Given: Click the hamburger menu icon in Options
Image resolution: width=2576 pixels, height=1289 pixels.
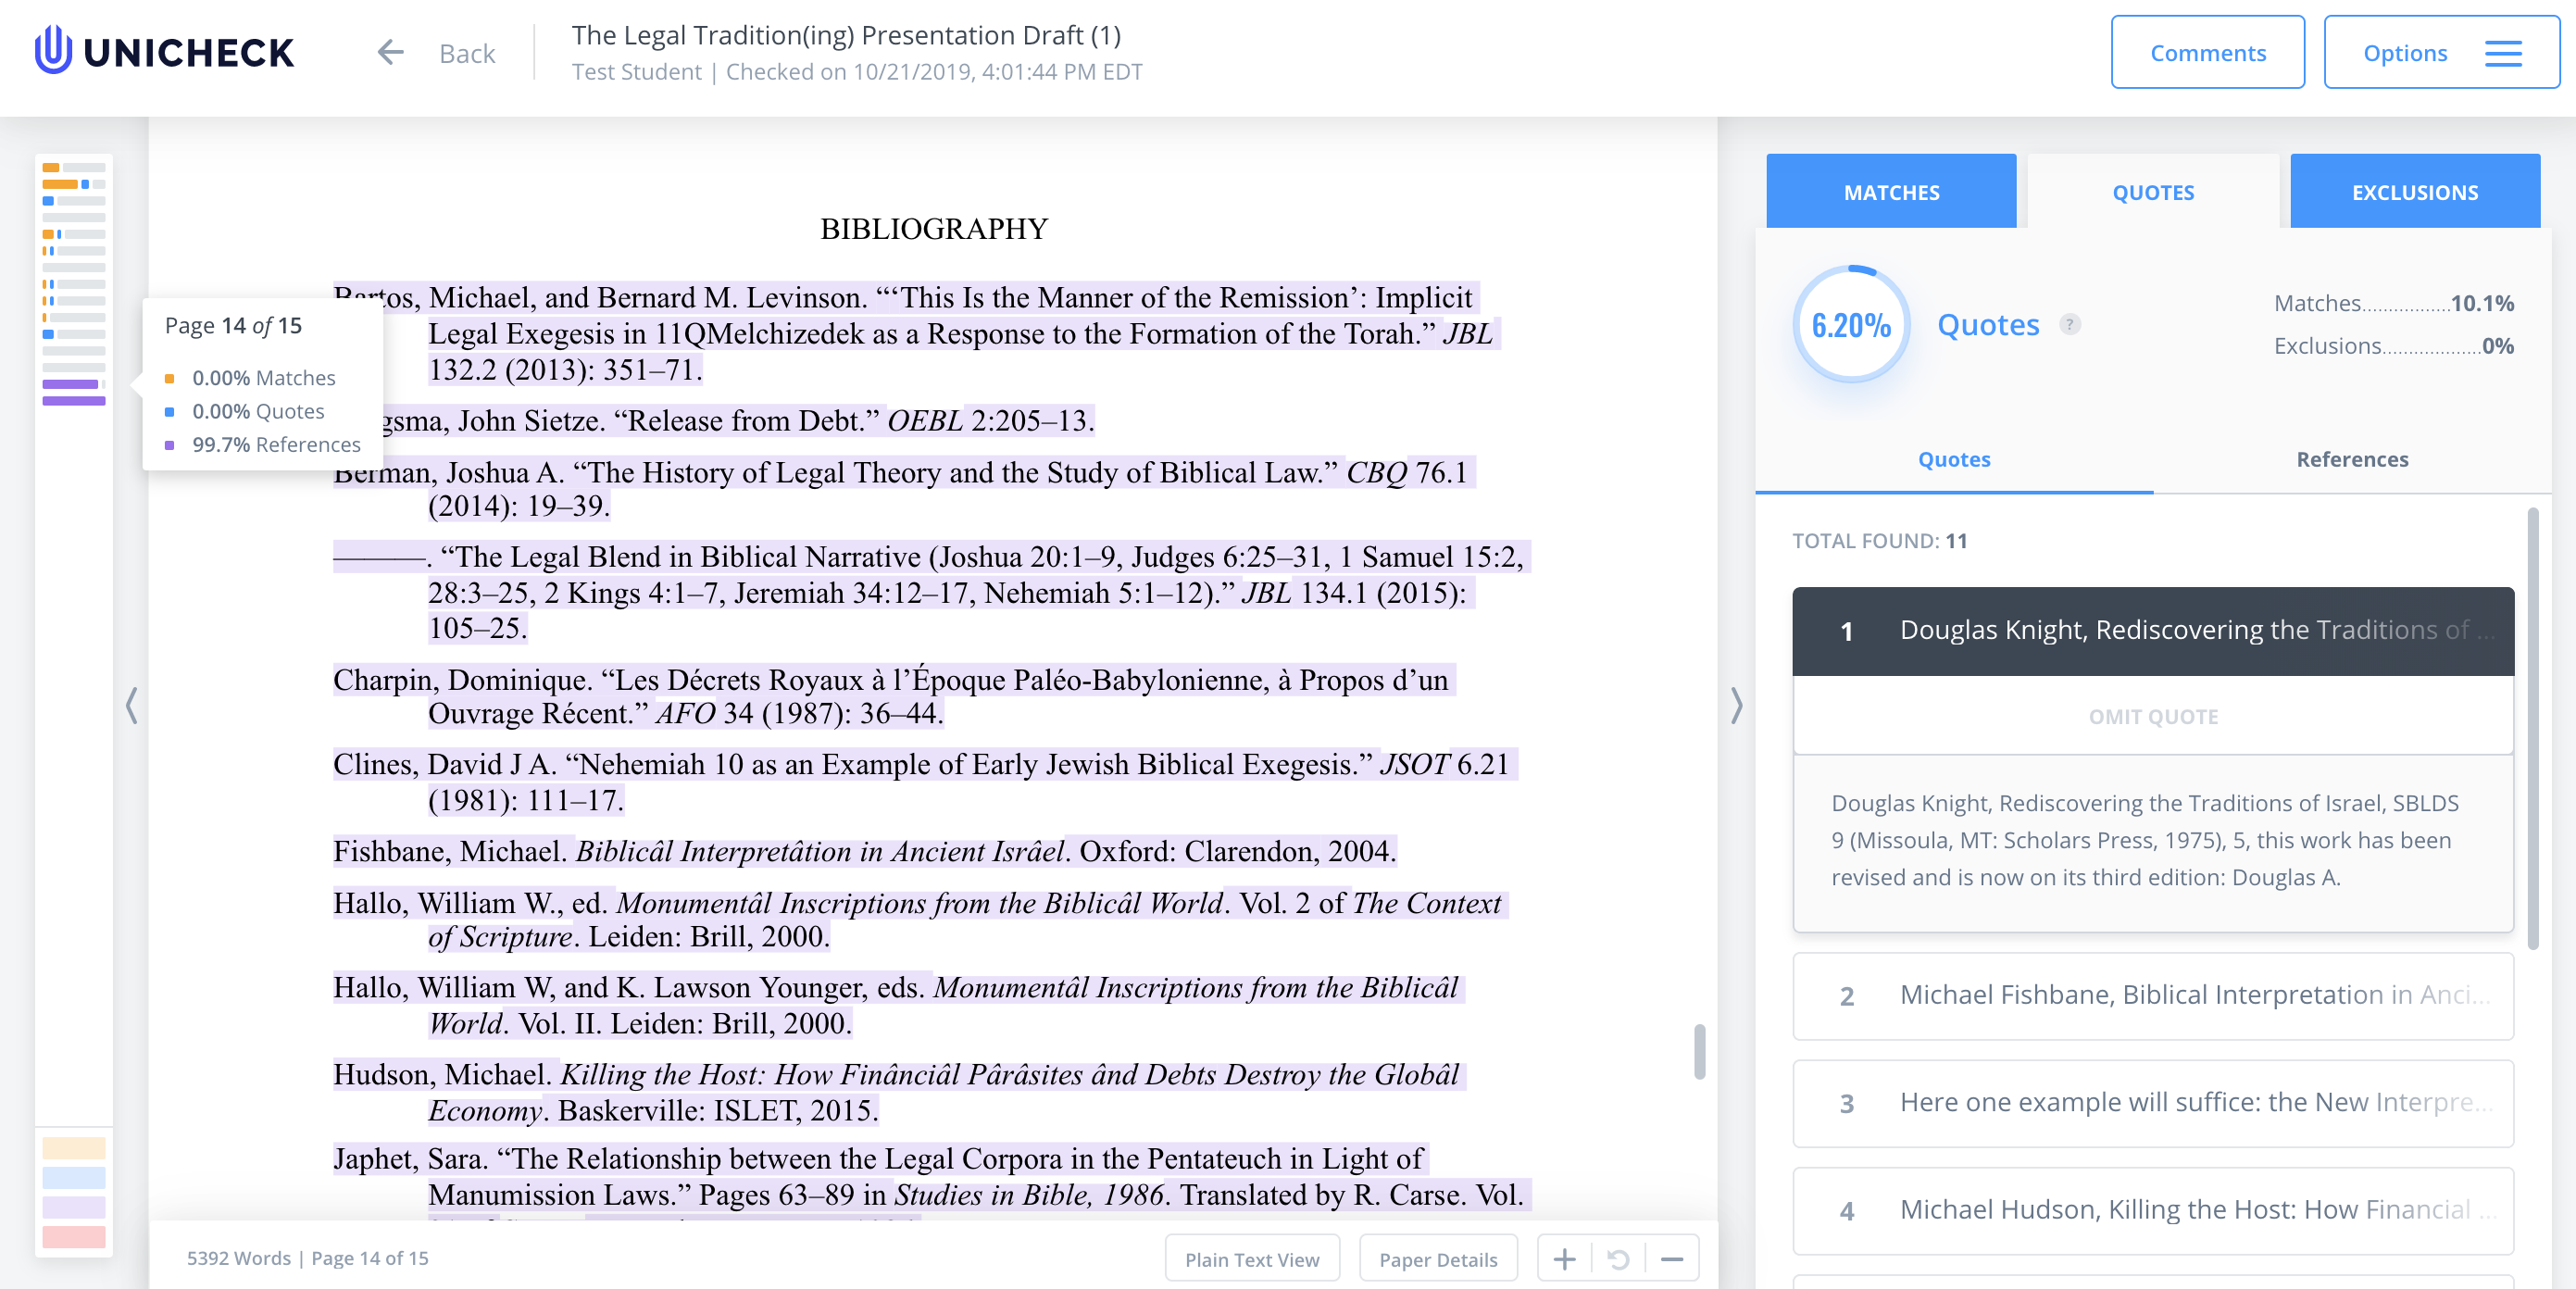Looking at the screenshot, I should [x=2503, y=53].
